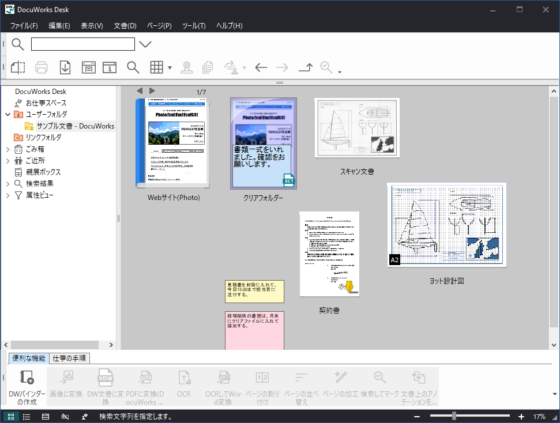This screenshot has height=423, width=560.
Task: Toggle the text view icon in status bar
Action: pyautogui.click(x=45, y=416)
